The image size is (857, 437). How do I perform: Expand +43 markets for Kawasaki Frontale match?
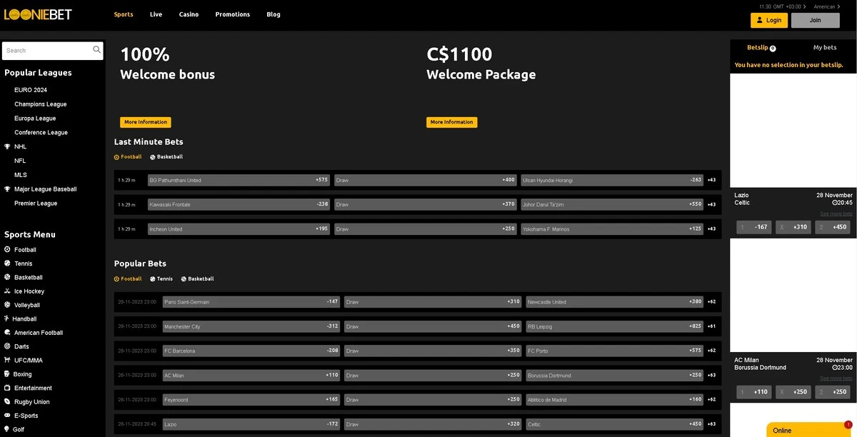[711, 204]
